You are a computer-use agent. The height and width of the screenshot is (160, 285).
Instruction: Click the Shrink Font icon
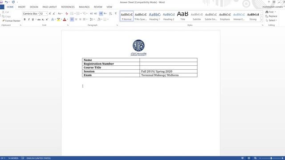[x=54, y=14]
